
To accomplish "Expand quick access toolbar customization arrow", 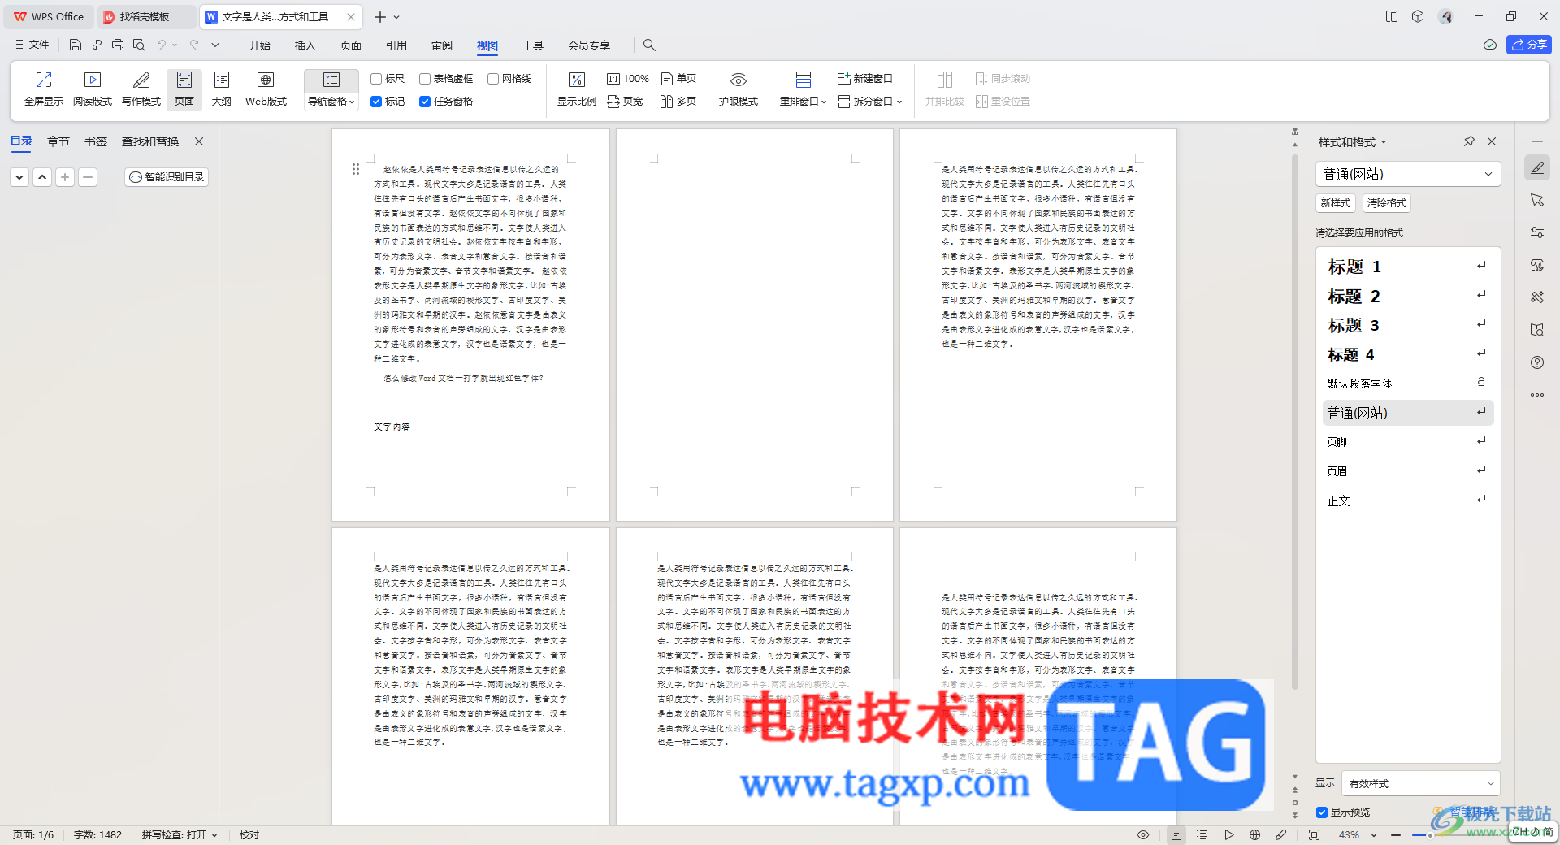I will coord(215,45).
